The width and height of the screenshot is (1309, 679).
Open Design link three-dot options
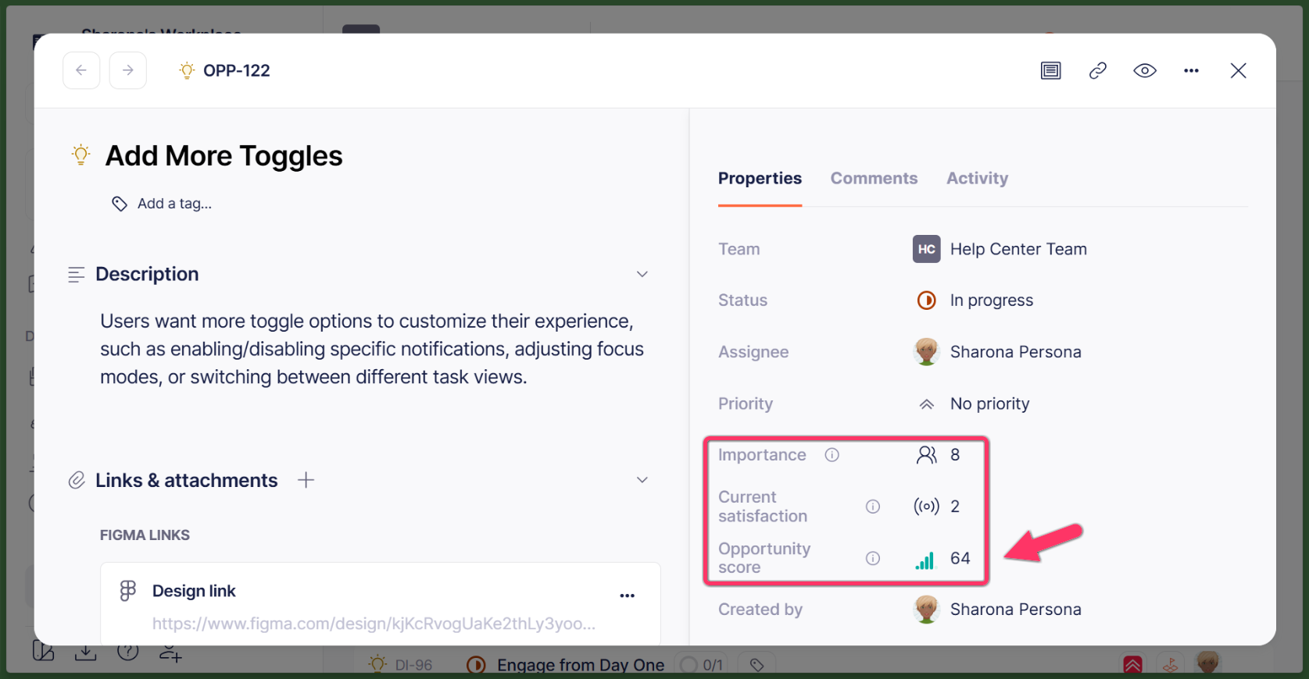(628, 595)
